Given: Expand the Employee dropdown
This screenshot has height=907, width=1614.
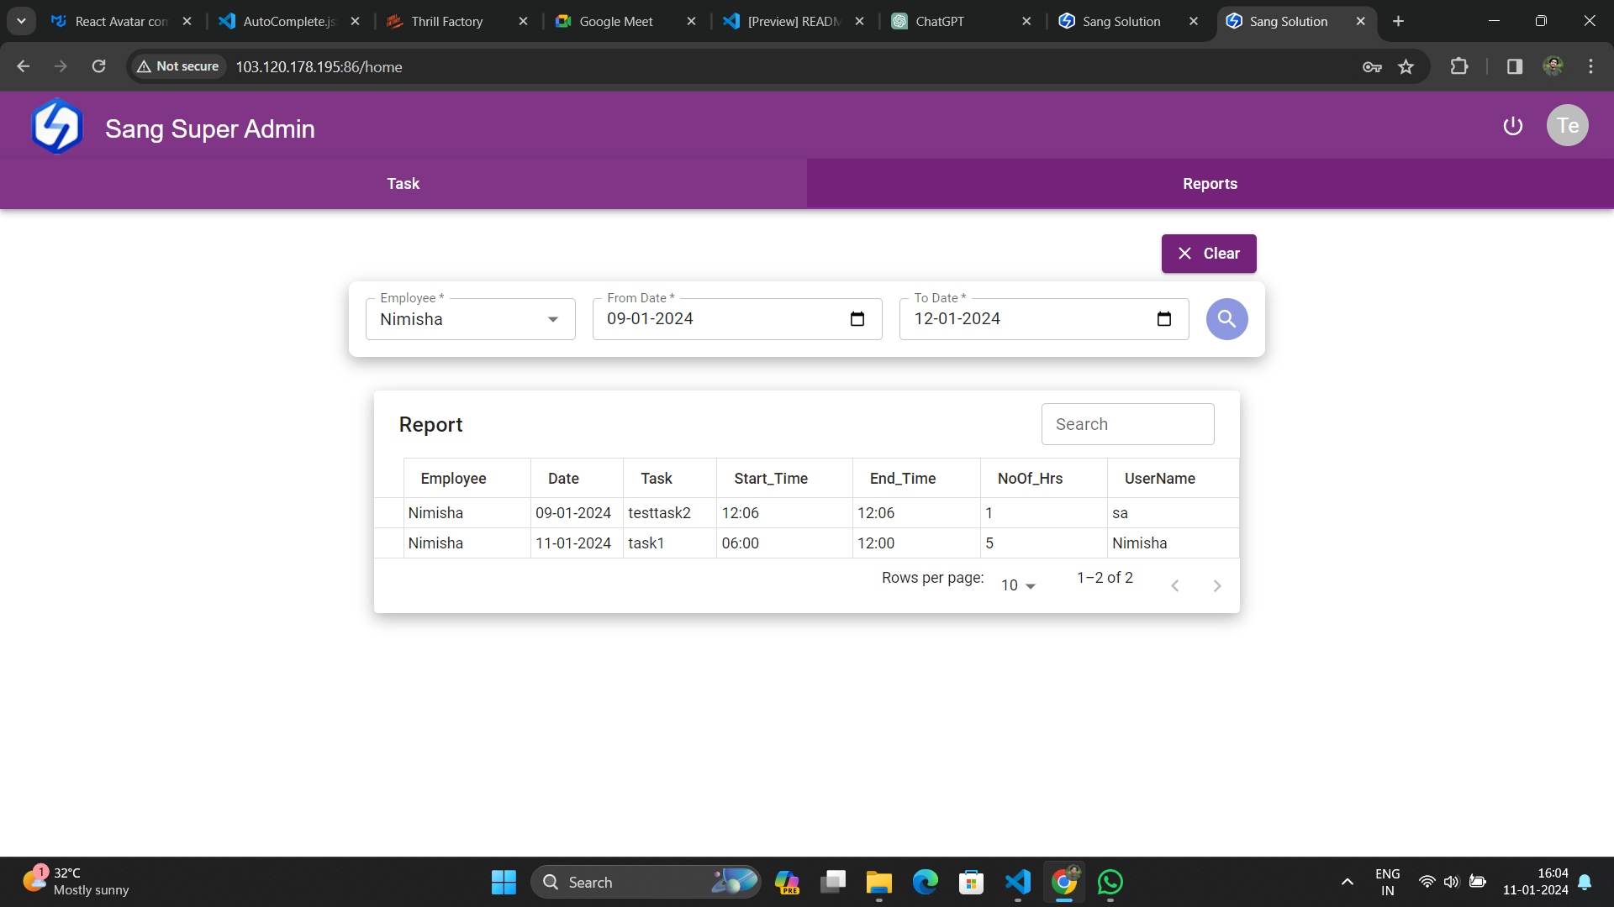Looking at the screenshot, I should [552, 319].
